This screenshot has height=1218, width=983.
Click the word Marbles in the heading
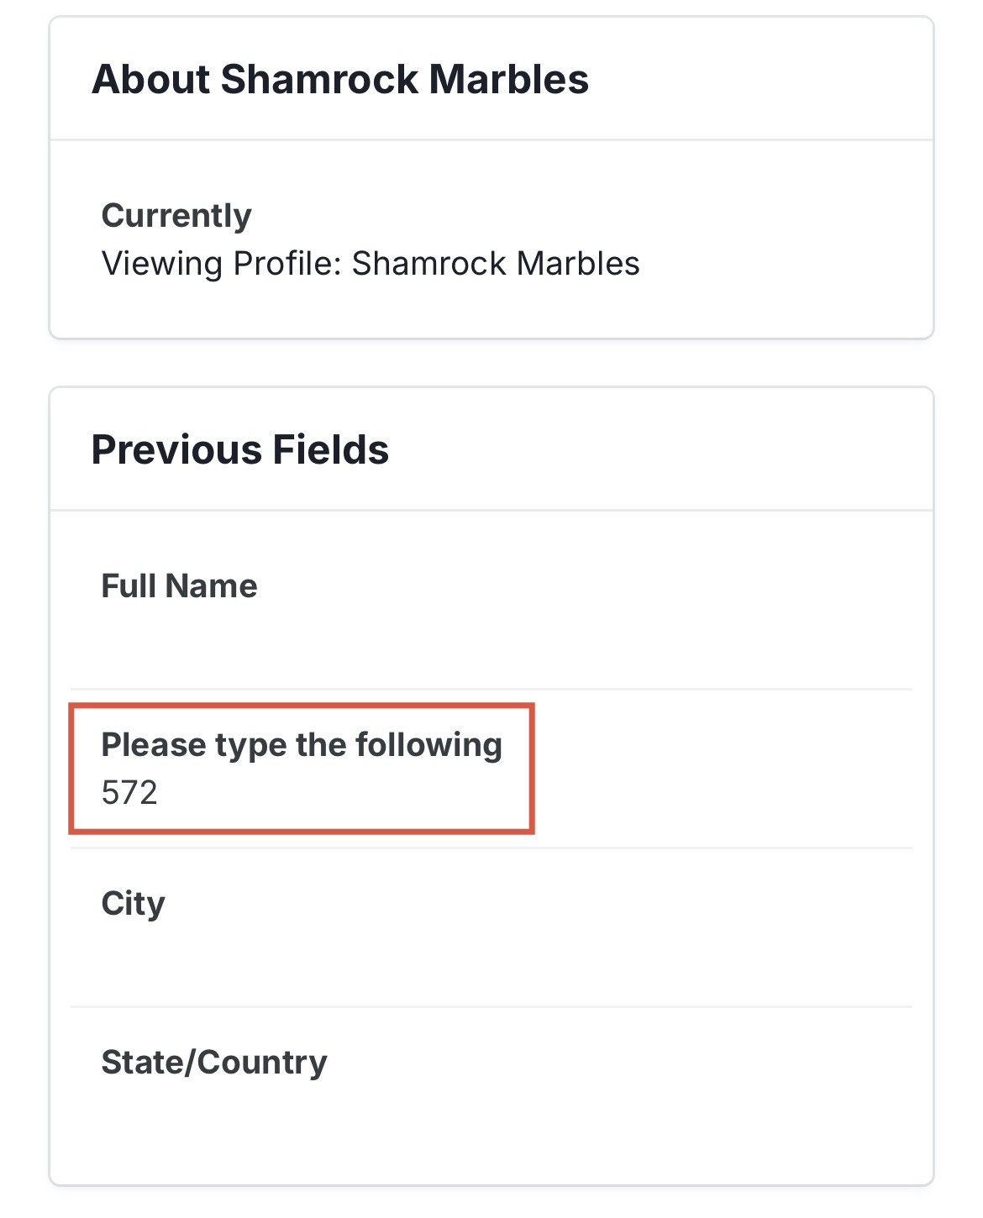508,80
